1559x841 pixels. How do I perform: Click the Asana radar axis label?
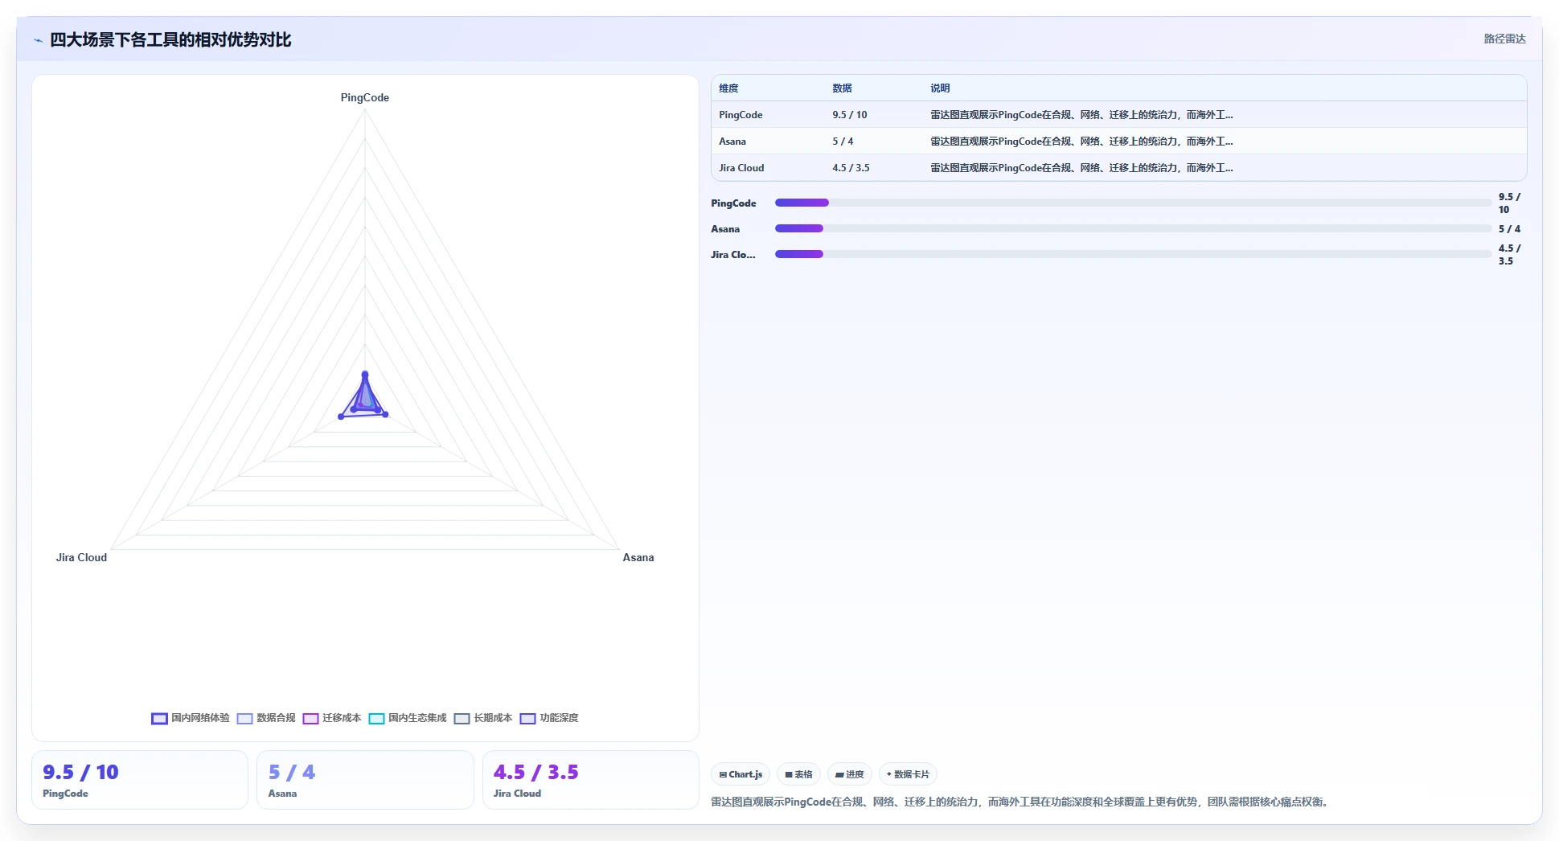point(638,557)
